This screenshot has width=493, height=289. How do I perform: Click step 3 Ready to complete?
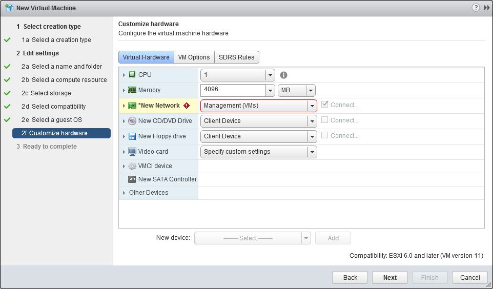pos(47,147)
